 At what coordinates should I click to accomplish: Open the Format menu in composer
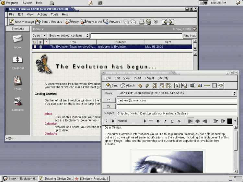(x=149, y=78)
